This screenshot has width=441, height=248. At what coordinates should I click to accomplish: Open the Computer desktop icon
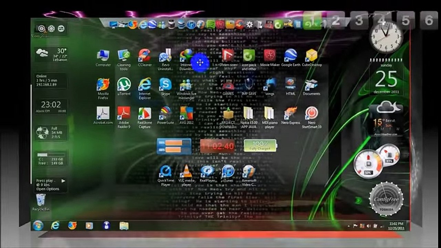pyautogui.click(x=103, y=58)
